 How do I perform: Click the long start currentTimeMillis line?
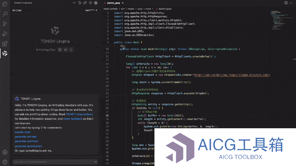point(161,82)
